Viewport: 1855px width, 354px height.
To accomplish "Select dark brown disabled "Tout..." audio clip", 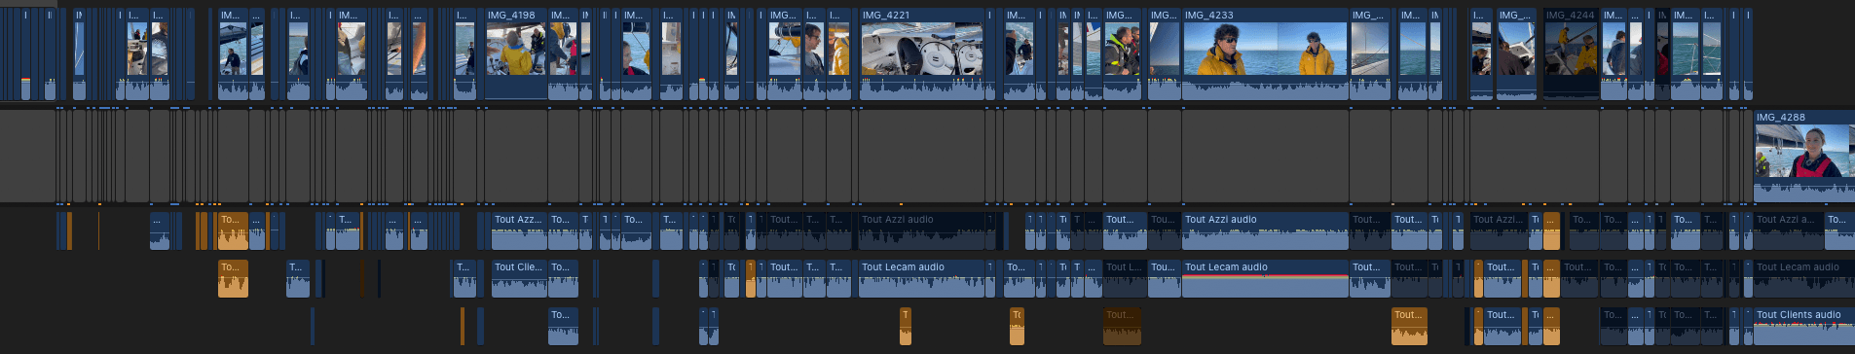I will [1122, 327].
